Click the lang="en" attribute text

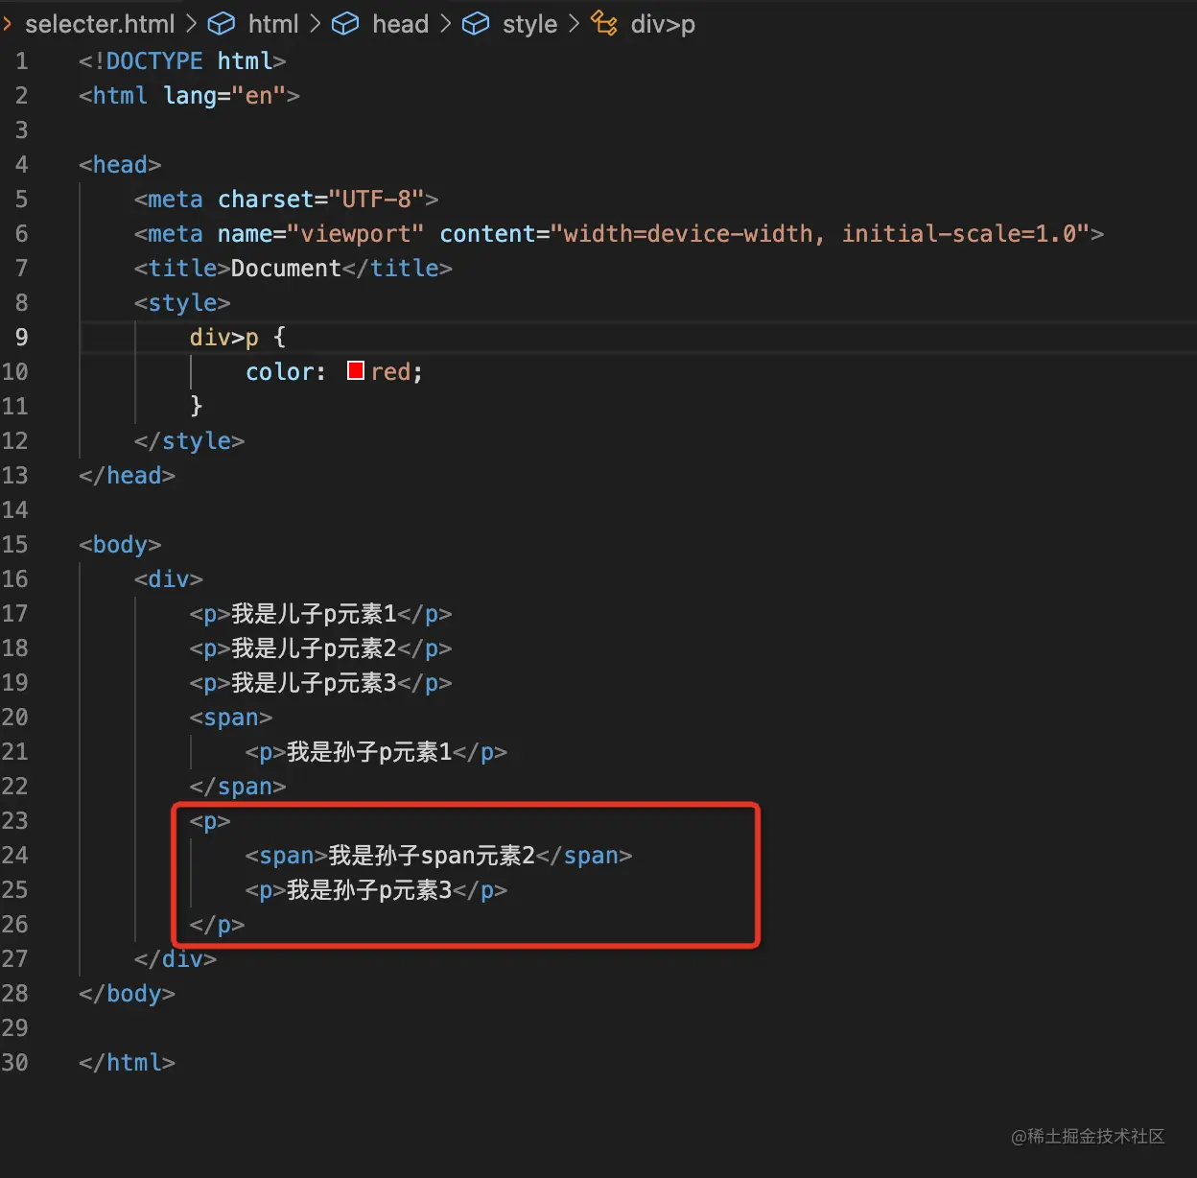tap(224, 96)
